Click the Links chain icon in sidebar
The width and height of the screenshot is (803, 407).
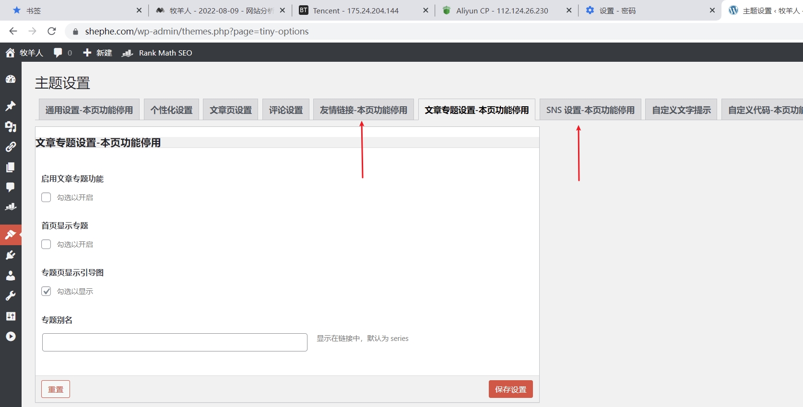click(x=11, y=147)
